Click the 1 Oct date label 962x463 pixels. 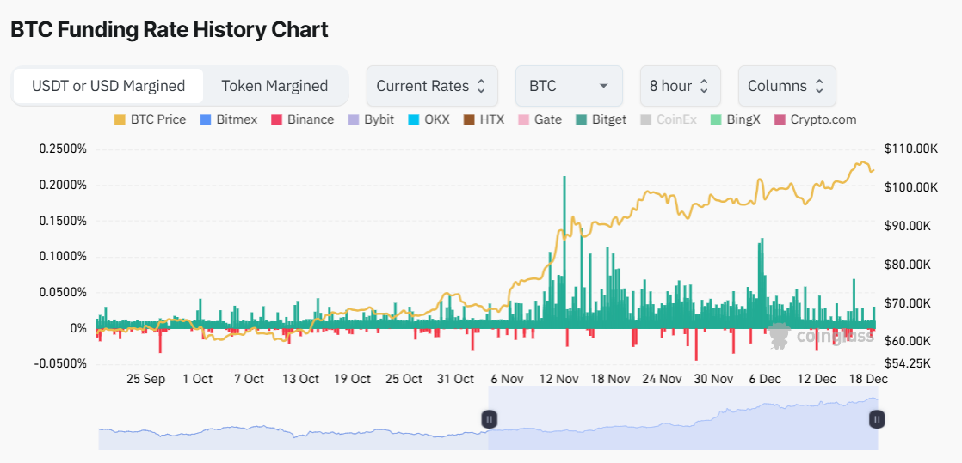(x=198, y=379)
